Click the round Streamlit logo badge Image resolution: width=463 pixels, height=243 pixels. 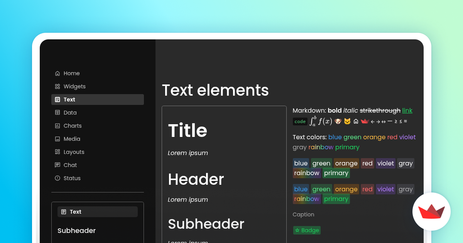(x=431, y=211)
